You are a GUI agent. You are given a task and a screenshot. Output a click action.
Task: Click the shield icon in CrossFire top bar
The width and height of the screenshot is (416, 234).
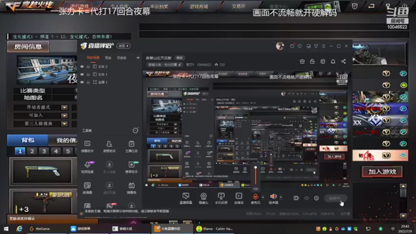click(x=355, y=6)
